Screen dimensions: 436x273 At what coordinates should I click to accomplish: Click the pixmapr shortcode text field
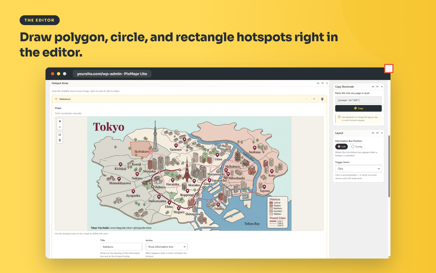358,100
